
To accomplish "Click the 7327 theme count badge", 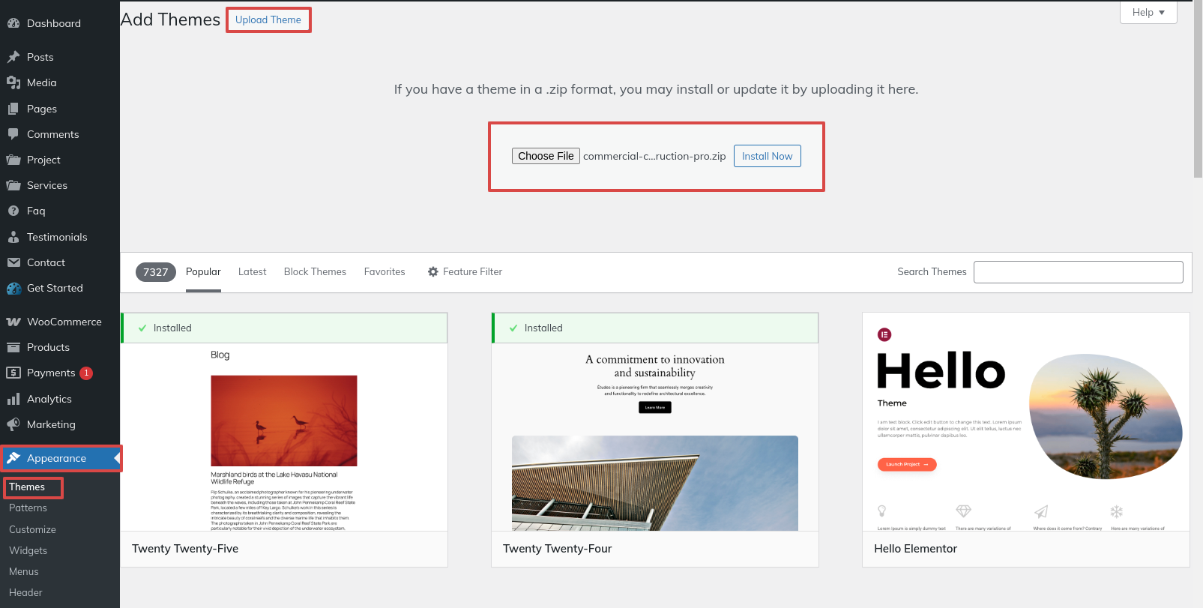I will (156, 272).
